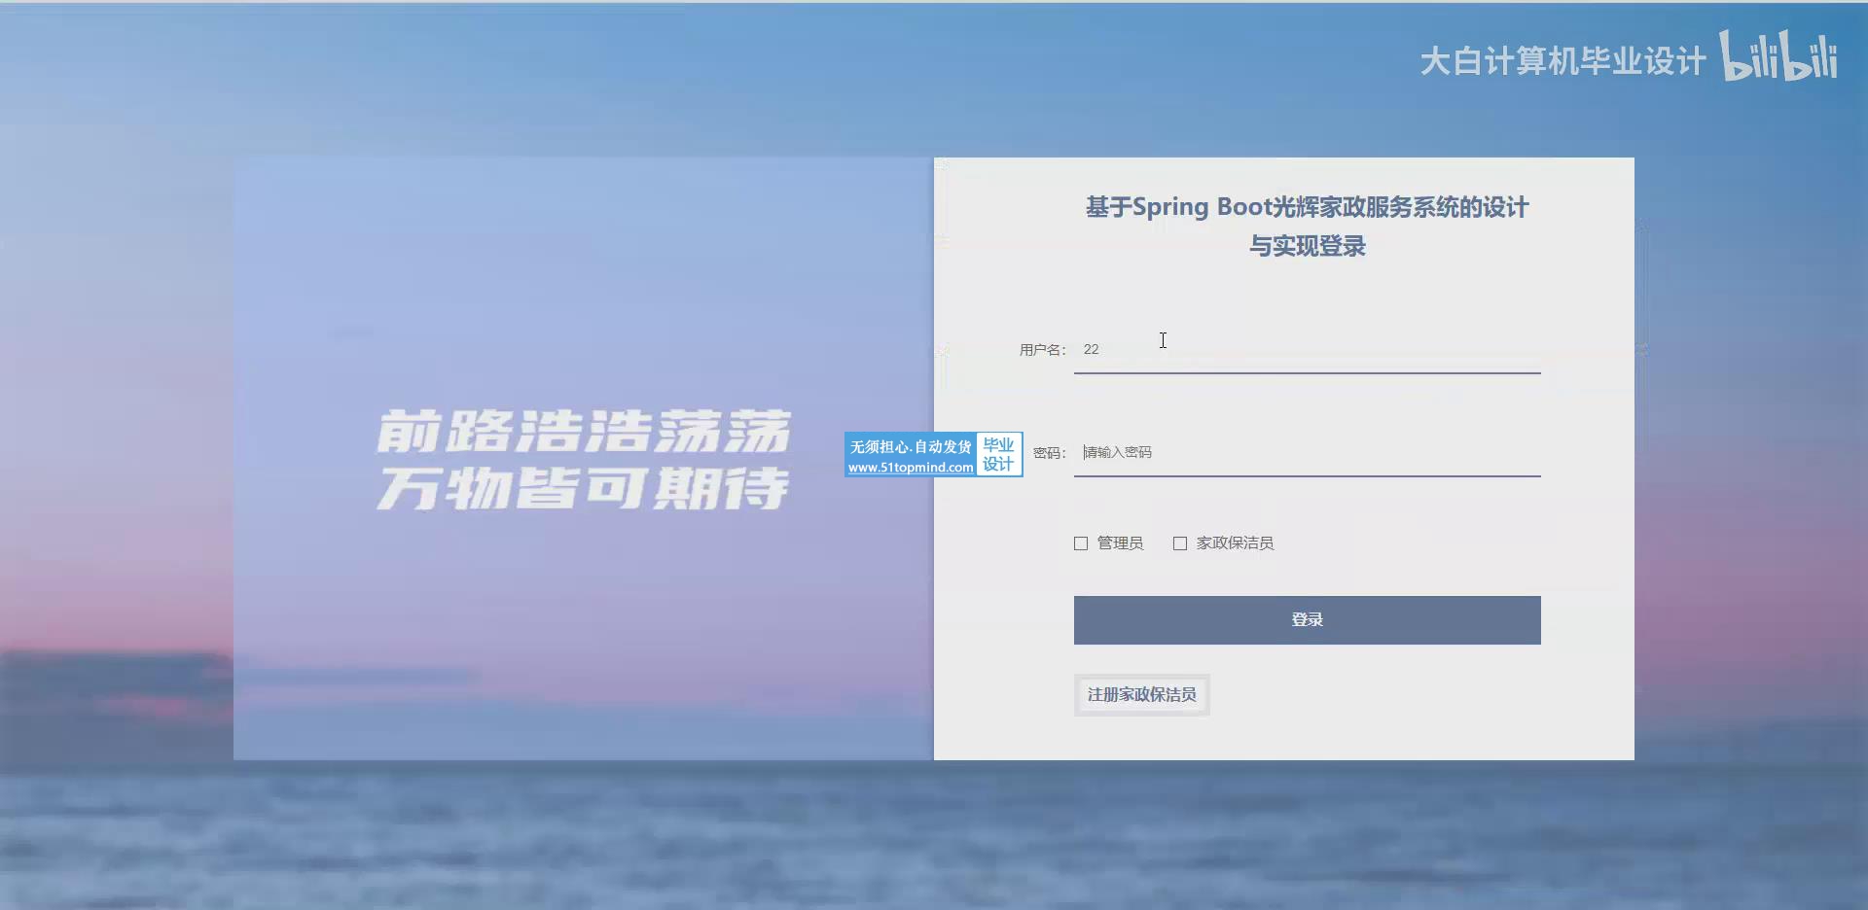
Task: Focus the 密码 password input field
Action: pos(1307,453)
